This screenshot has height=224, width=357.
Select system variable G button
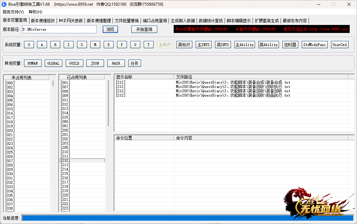click(x=29, y=45)
